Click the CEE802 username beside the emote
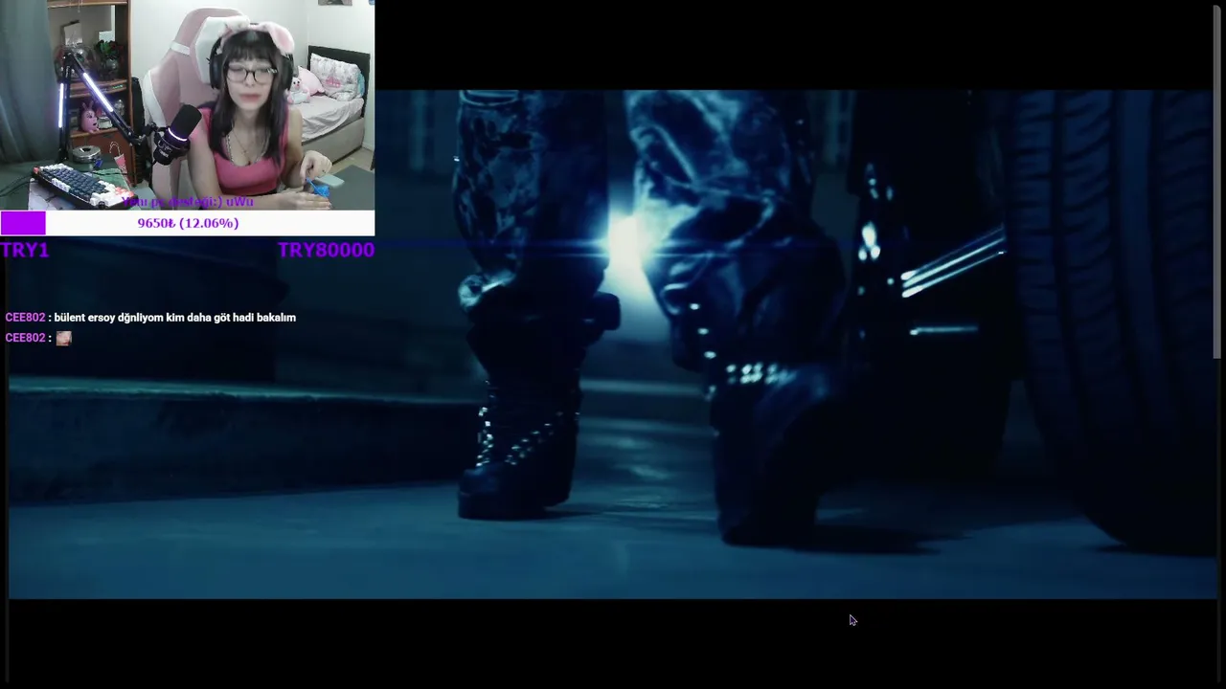 coord(25,338)
